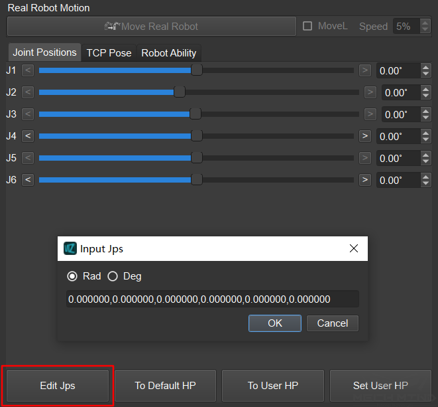438x407 pixels.
Task: Click the Input Jps dialog app icon
Action: [70, 248]
